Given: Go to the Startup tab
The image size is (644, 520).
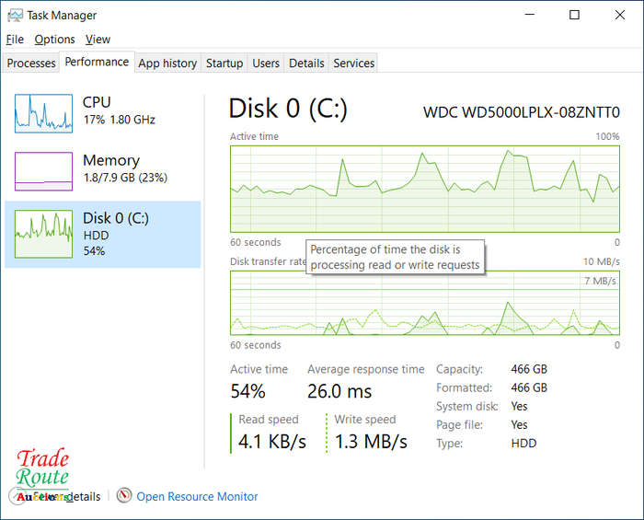Looking at the screenshot, I should [224, 64].
